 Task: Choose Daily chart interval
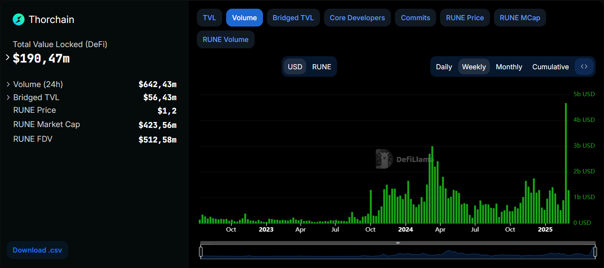tap(444, 67)
